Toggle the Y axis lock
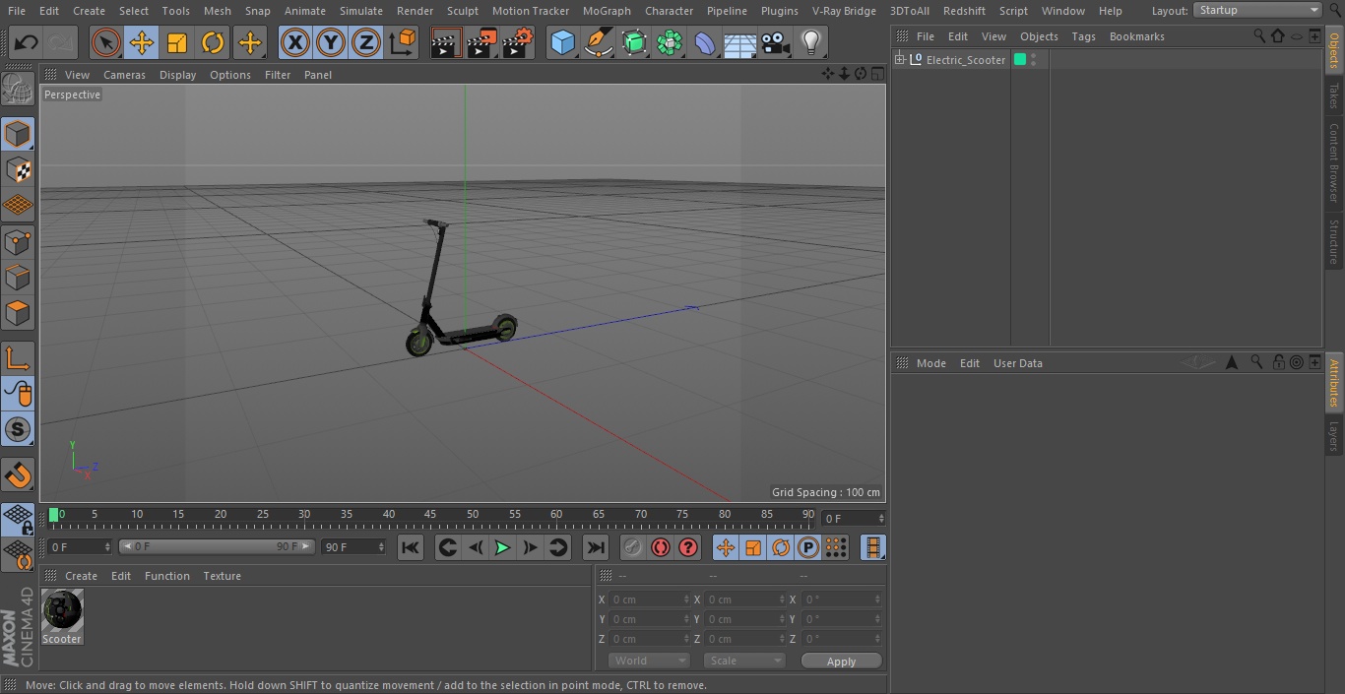Viewport: 1345px width, 694px height. coord(331,42)
